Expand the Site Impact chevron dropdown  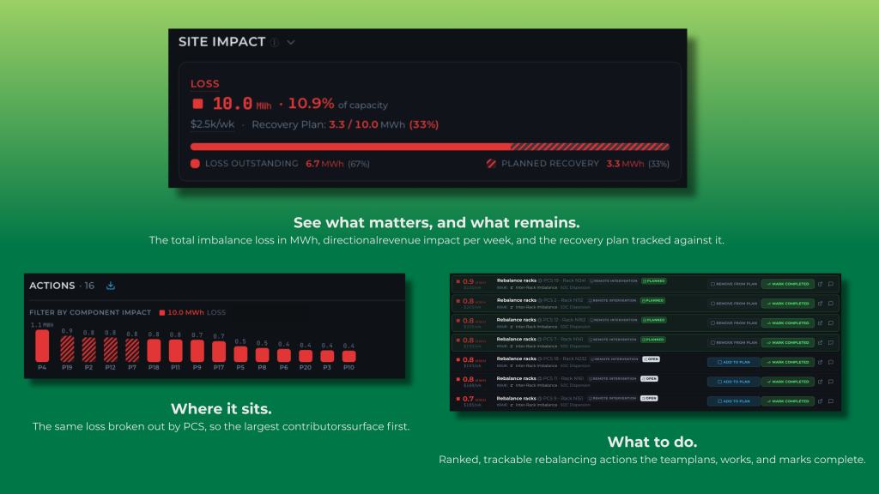coord(291,43)
